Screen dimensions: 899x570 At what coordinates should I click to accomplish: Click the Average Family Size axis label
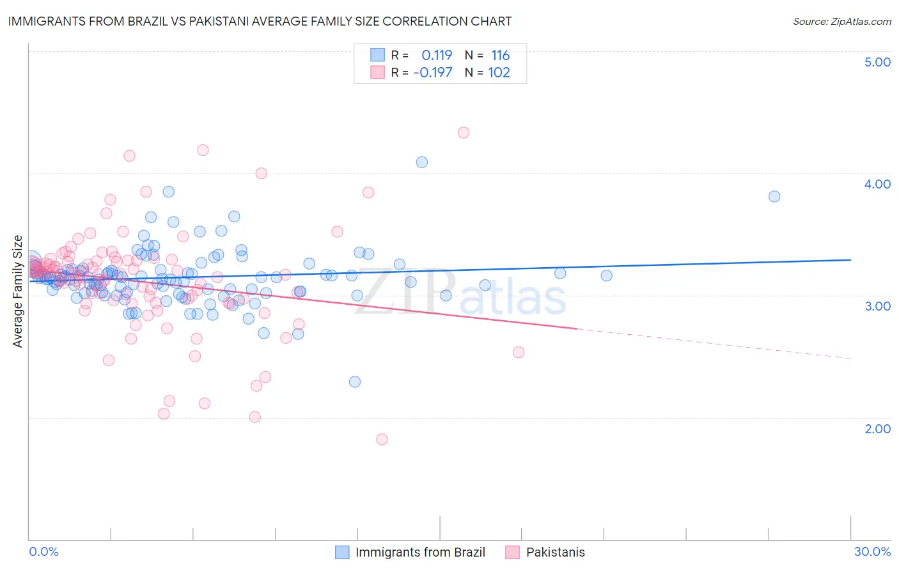tap(17, 291)
